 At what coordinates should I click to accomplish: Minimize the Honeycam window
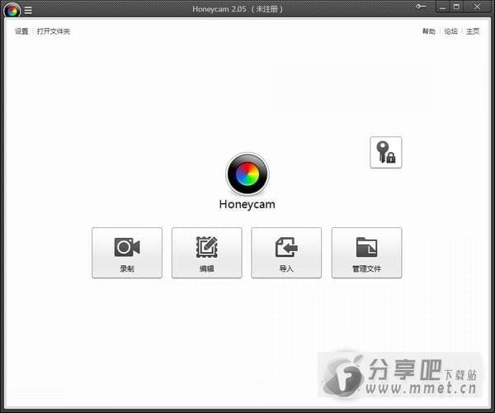[x=442, y=7]
